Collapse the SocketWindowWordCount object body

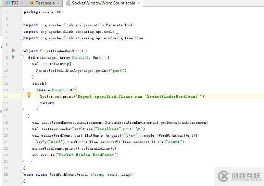(22, 51)
